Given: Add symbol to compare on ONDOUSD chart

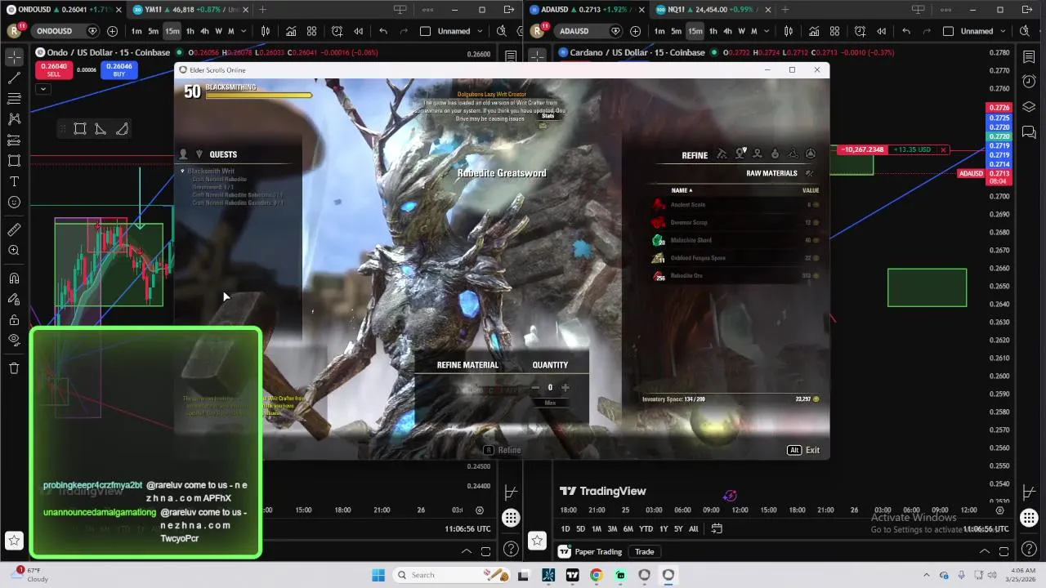Looking at the screenshot, I should [112, 31].
